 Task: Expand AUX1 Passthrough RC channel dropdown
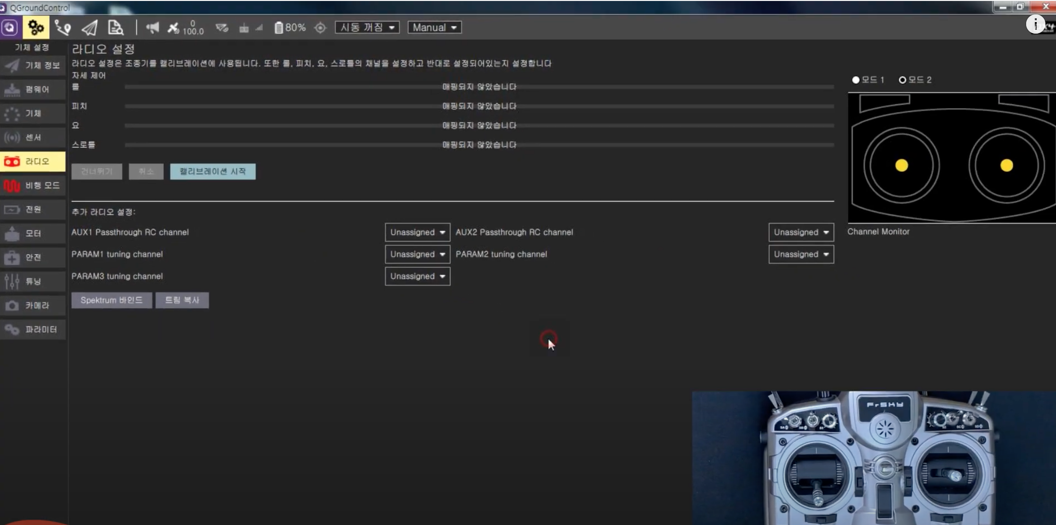coord(417,232)
